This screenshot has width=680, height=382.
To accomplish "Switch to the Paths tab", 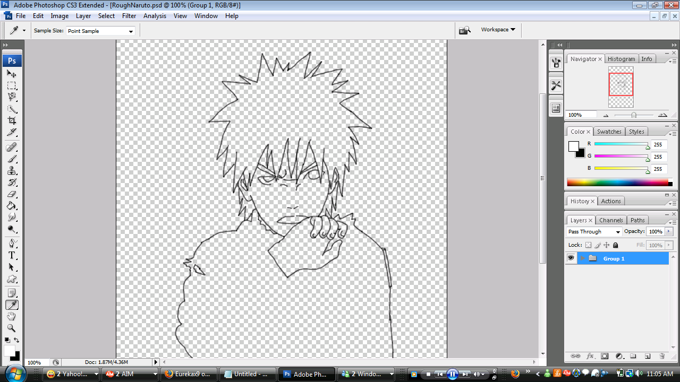I will 637,220.
